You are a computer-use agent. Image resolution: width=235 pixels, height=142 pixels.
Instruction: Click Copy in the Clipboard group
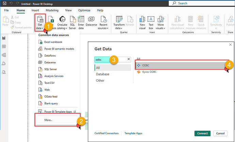(x=16, y=22)
